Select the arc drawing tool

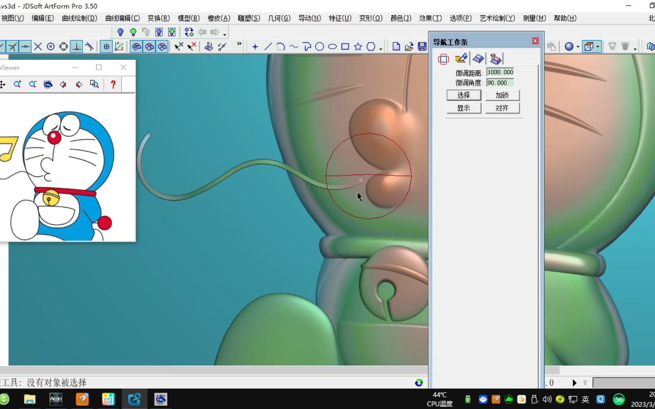pyautogui.click(x=280, y=47)
